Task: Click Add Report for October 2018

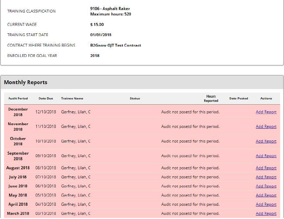Action: click(266, 141)
